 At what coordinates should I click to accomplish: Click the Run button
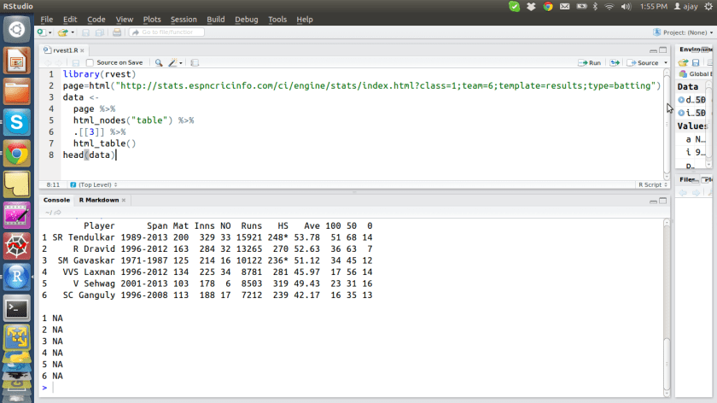click(590, 62)
